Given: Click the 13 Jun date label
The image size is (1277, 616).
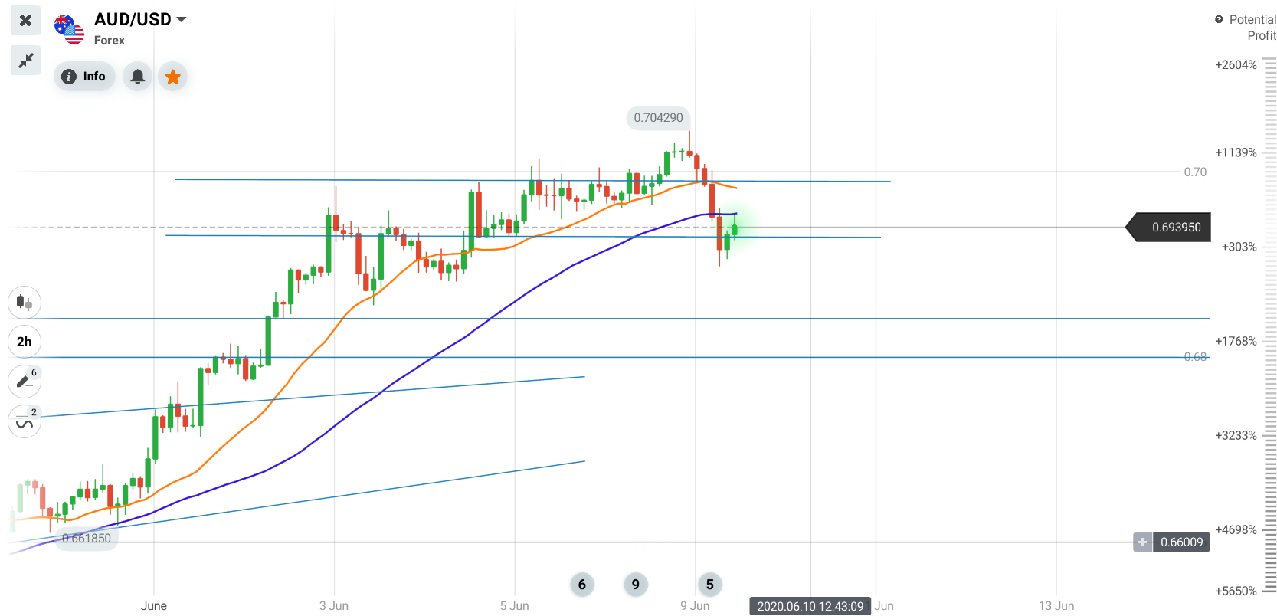Looking at the screenshot, I should tap(1056, 605).
